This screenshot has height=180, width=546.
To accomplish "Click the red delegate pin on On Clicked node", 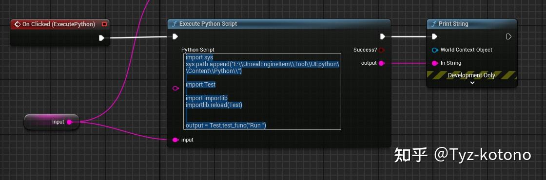I will [104, 24].
